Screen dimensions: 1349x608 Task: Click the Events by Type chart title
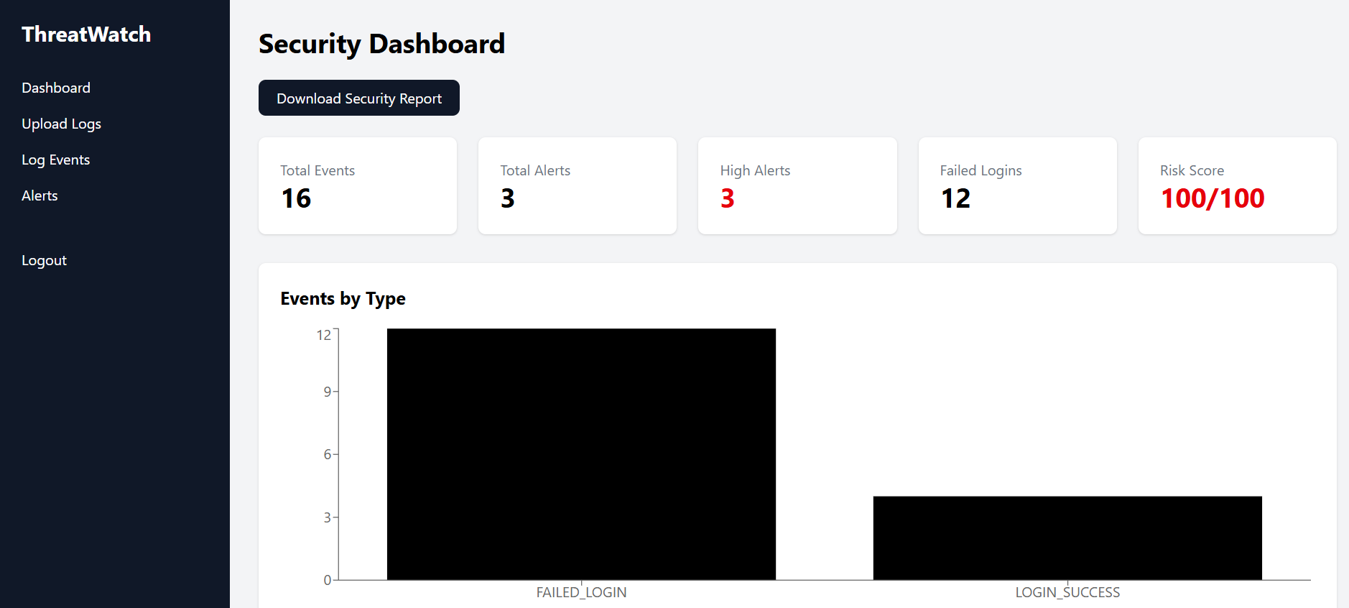343,298
